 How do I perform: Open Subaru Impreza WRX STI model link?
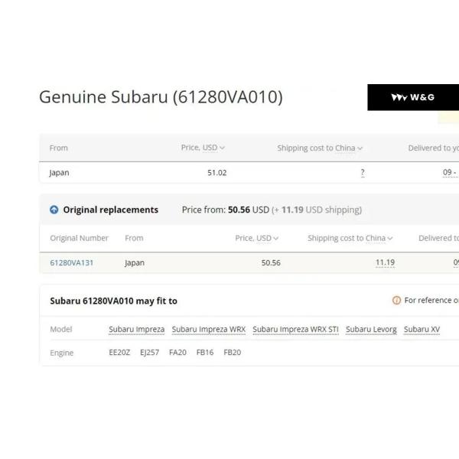coord(295,329)
